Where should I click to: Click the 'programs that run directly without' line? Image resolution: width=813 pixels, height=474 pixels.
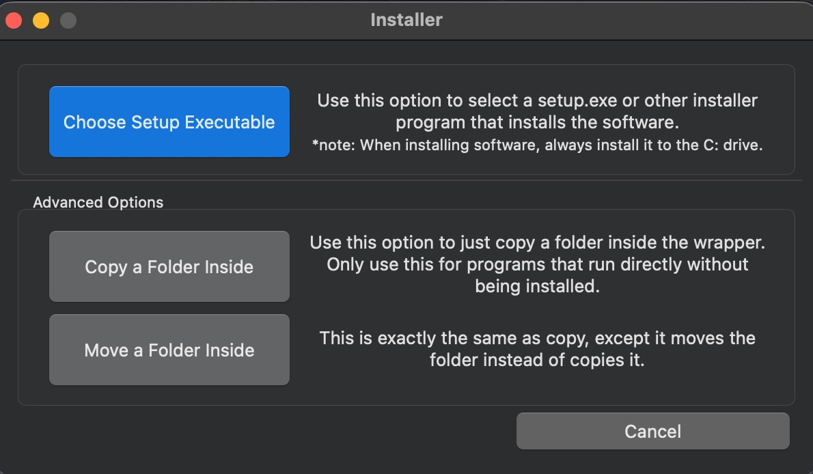pyautogui.click(x=537, y=264)
